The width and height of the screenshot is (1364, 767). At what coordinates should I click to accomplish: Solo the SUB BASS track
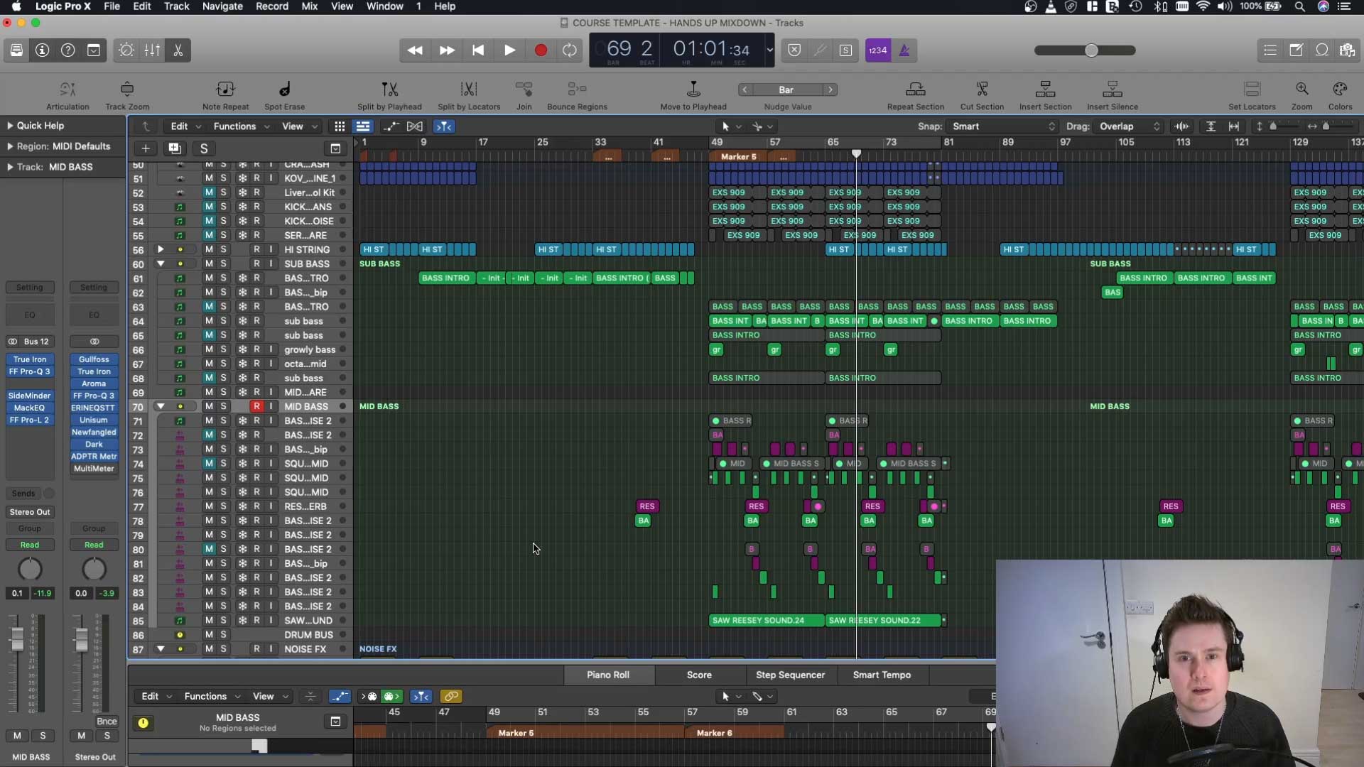tap(223, 263)
